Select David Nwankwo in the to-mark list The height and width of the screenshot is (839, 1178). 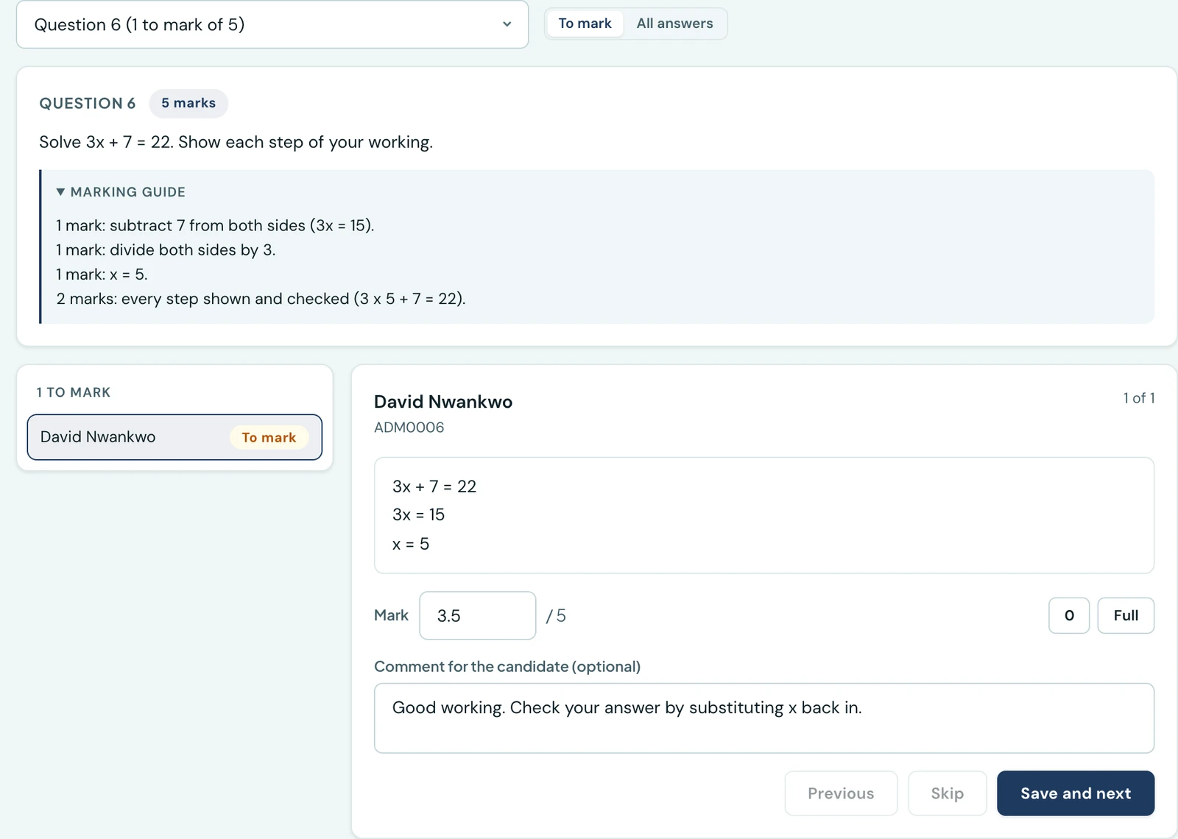[x=174, y=437]
